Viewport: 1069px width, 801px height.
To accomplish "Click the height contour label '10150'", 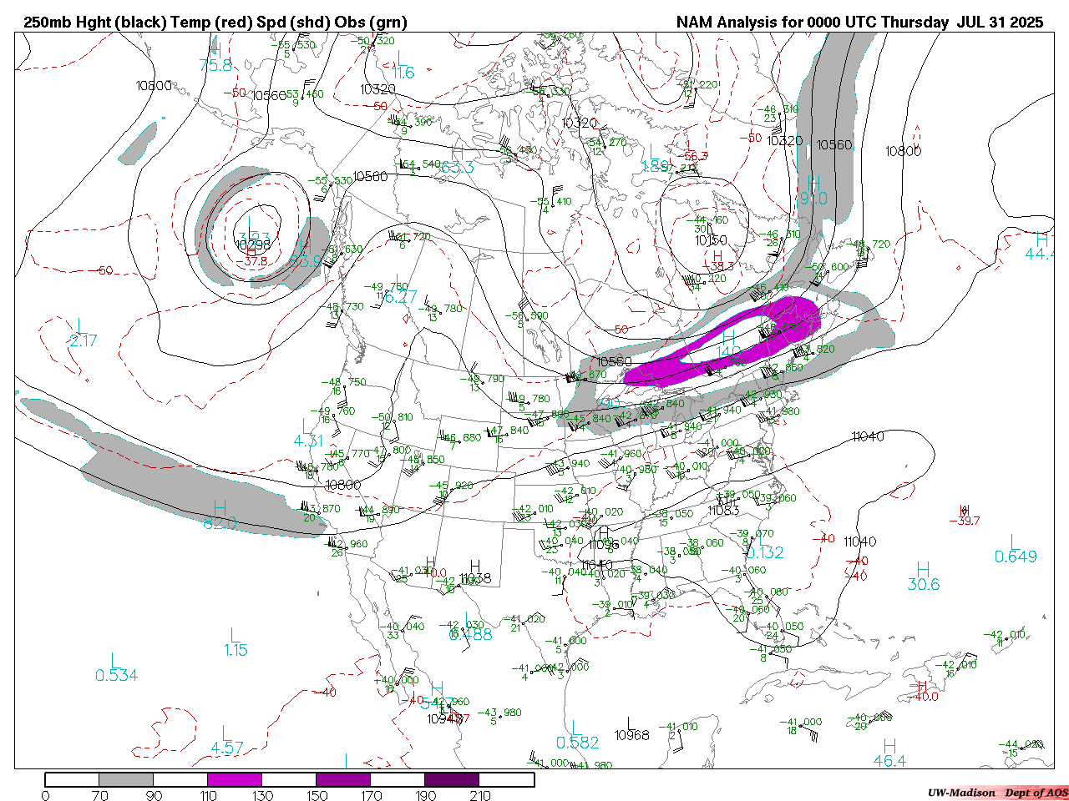I will click(711, 240).
